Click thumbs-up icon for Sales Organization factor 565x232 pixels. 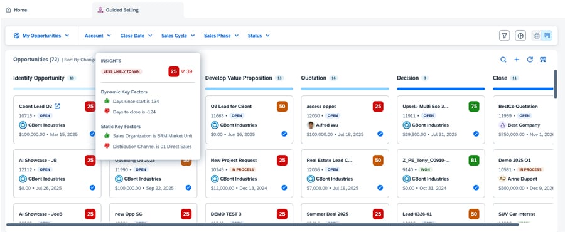[x=107, y=135]
